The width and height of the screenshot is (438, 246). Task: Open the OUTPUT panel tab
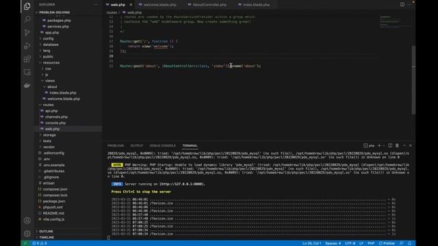137,146
